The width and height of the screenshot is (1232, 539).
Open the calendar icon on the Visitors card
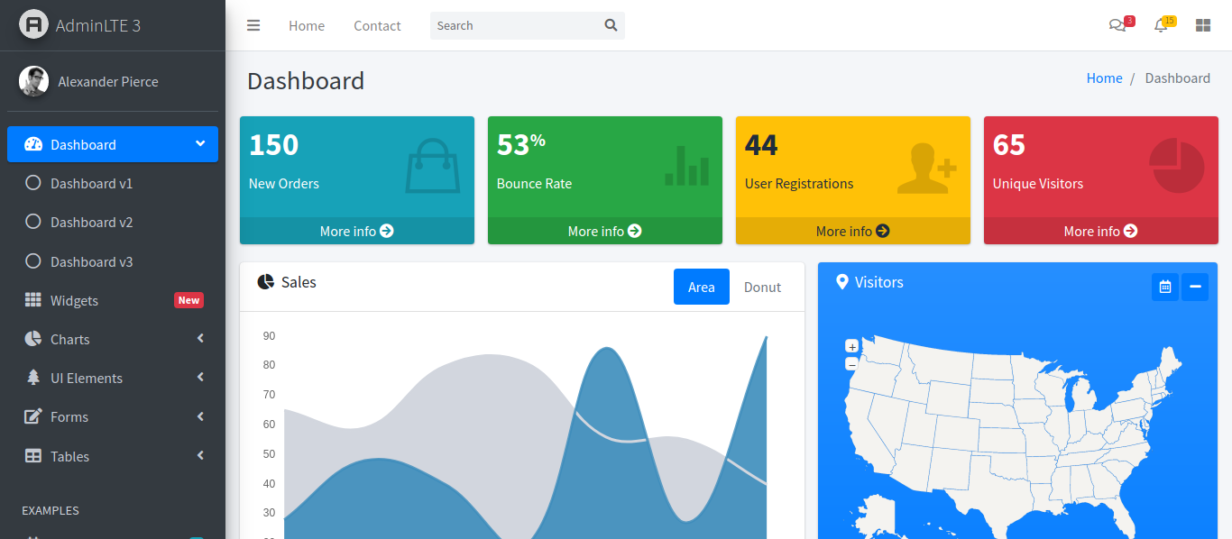tap(1164, 286)
